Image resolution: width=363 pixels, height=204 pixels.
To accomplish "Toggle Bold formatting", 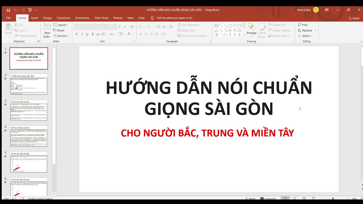I will pyautogui.click(x=77, y=34).
